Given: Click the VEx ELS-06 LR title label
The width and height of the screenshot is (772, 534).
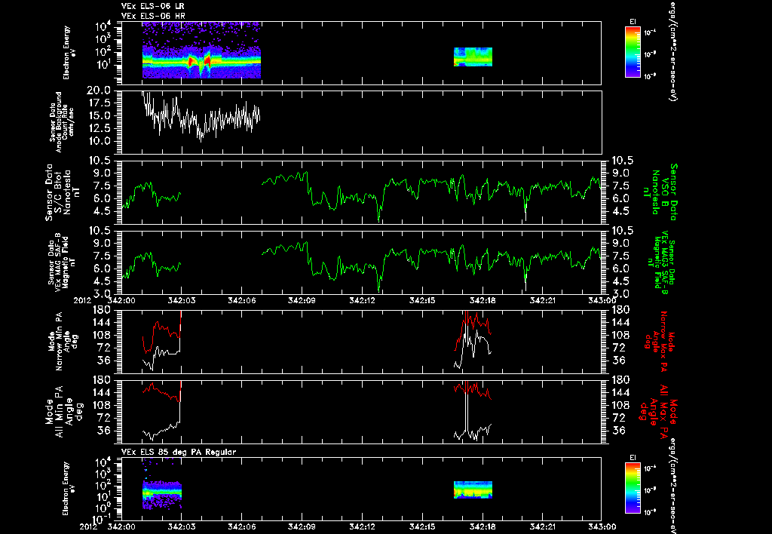Looking at the screenshot, I should pyautogui.click(x=152, y=6).
